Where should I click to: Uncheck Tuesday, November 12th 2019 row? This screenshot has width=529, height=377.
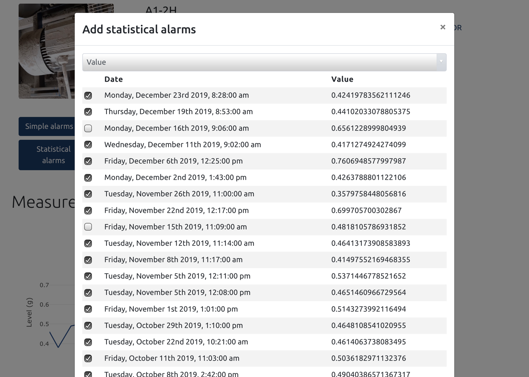88,243
